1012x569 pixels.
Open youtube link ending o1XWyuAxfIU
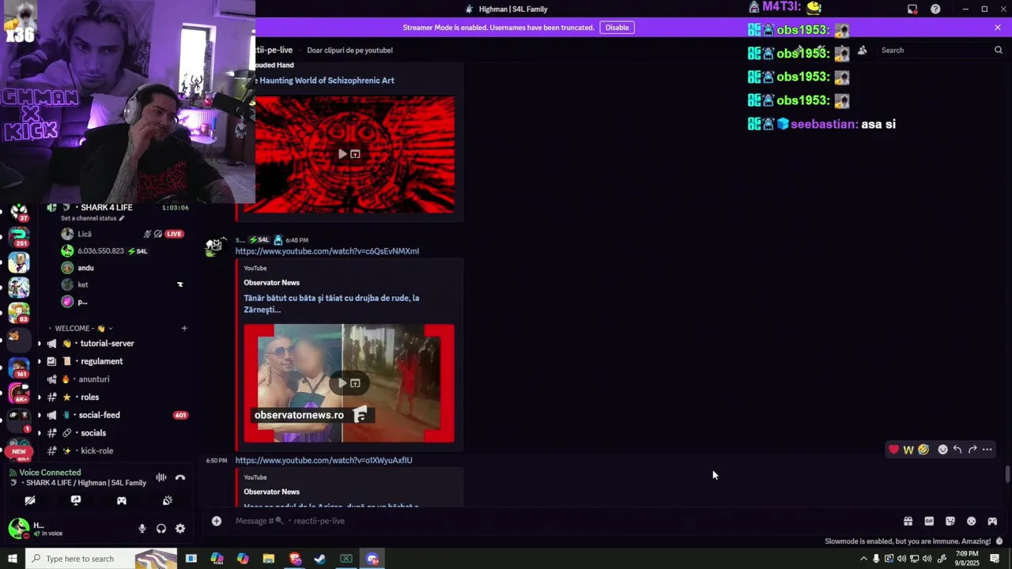(323, 460)
